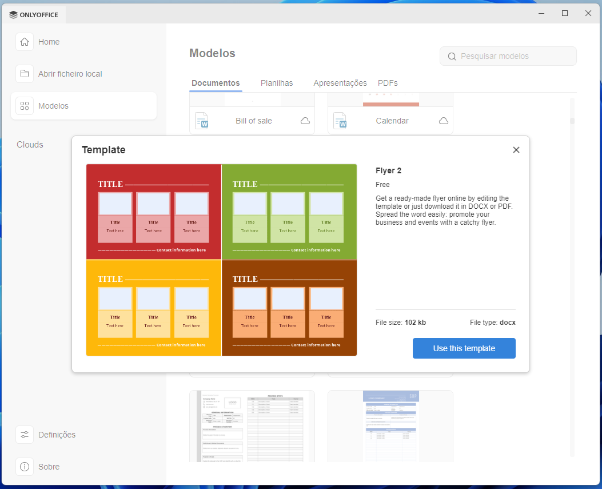This screenshot has height=489, width=602.
Task: Close the Template dialog
Action: coord(516,150)
